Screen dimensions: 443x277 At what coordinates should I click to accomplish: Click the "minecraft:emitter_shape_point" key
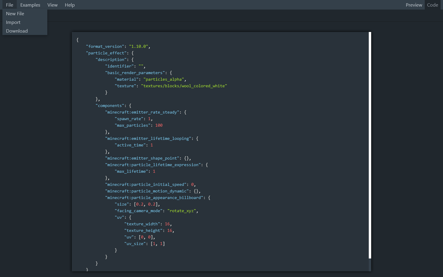(142, 158)
